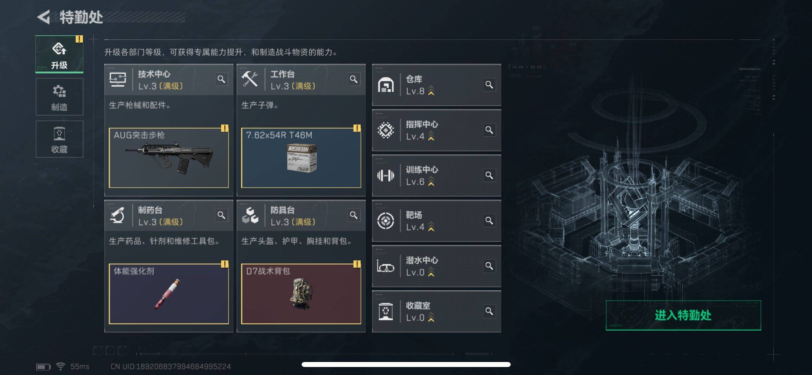Click the 进入特勤处 button
This screenshot has width=812, height=375.
[683, 315]
